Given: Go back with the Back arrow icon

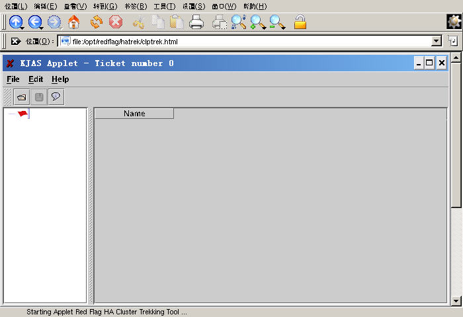Looking at the screenshot, I should 35,22.
